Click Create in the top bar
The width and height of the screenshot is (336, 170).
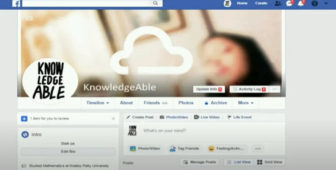pos(261,3)
